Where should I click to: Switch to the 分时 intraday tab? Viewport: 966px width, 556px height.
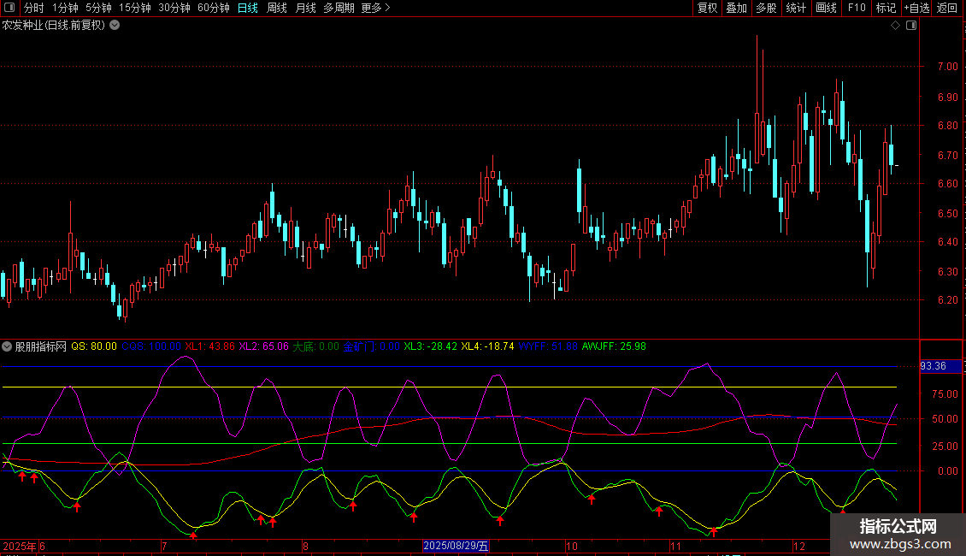[33, 9]
